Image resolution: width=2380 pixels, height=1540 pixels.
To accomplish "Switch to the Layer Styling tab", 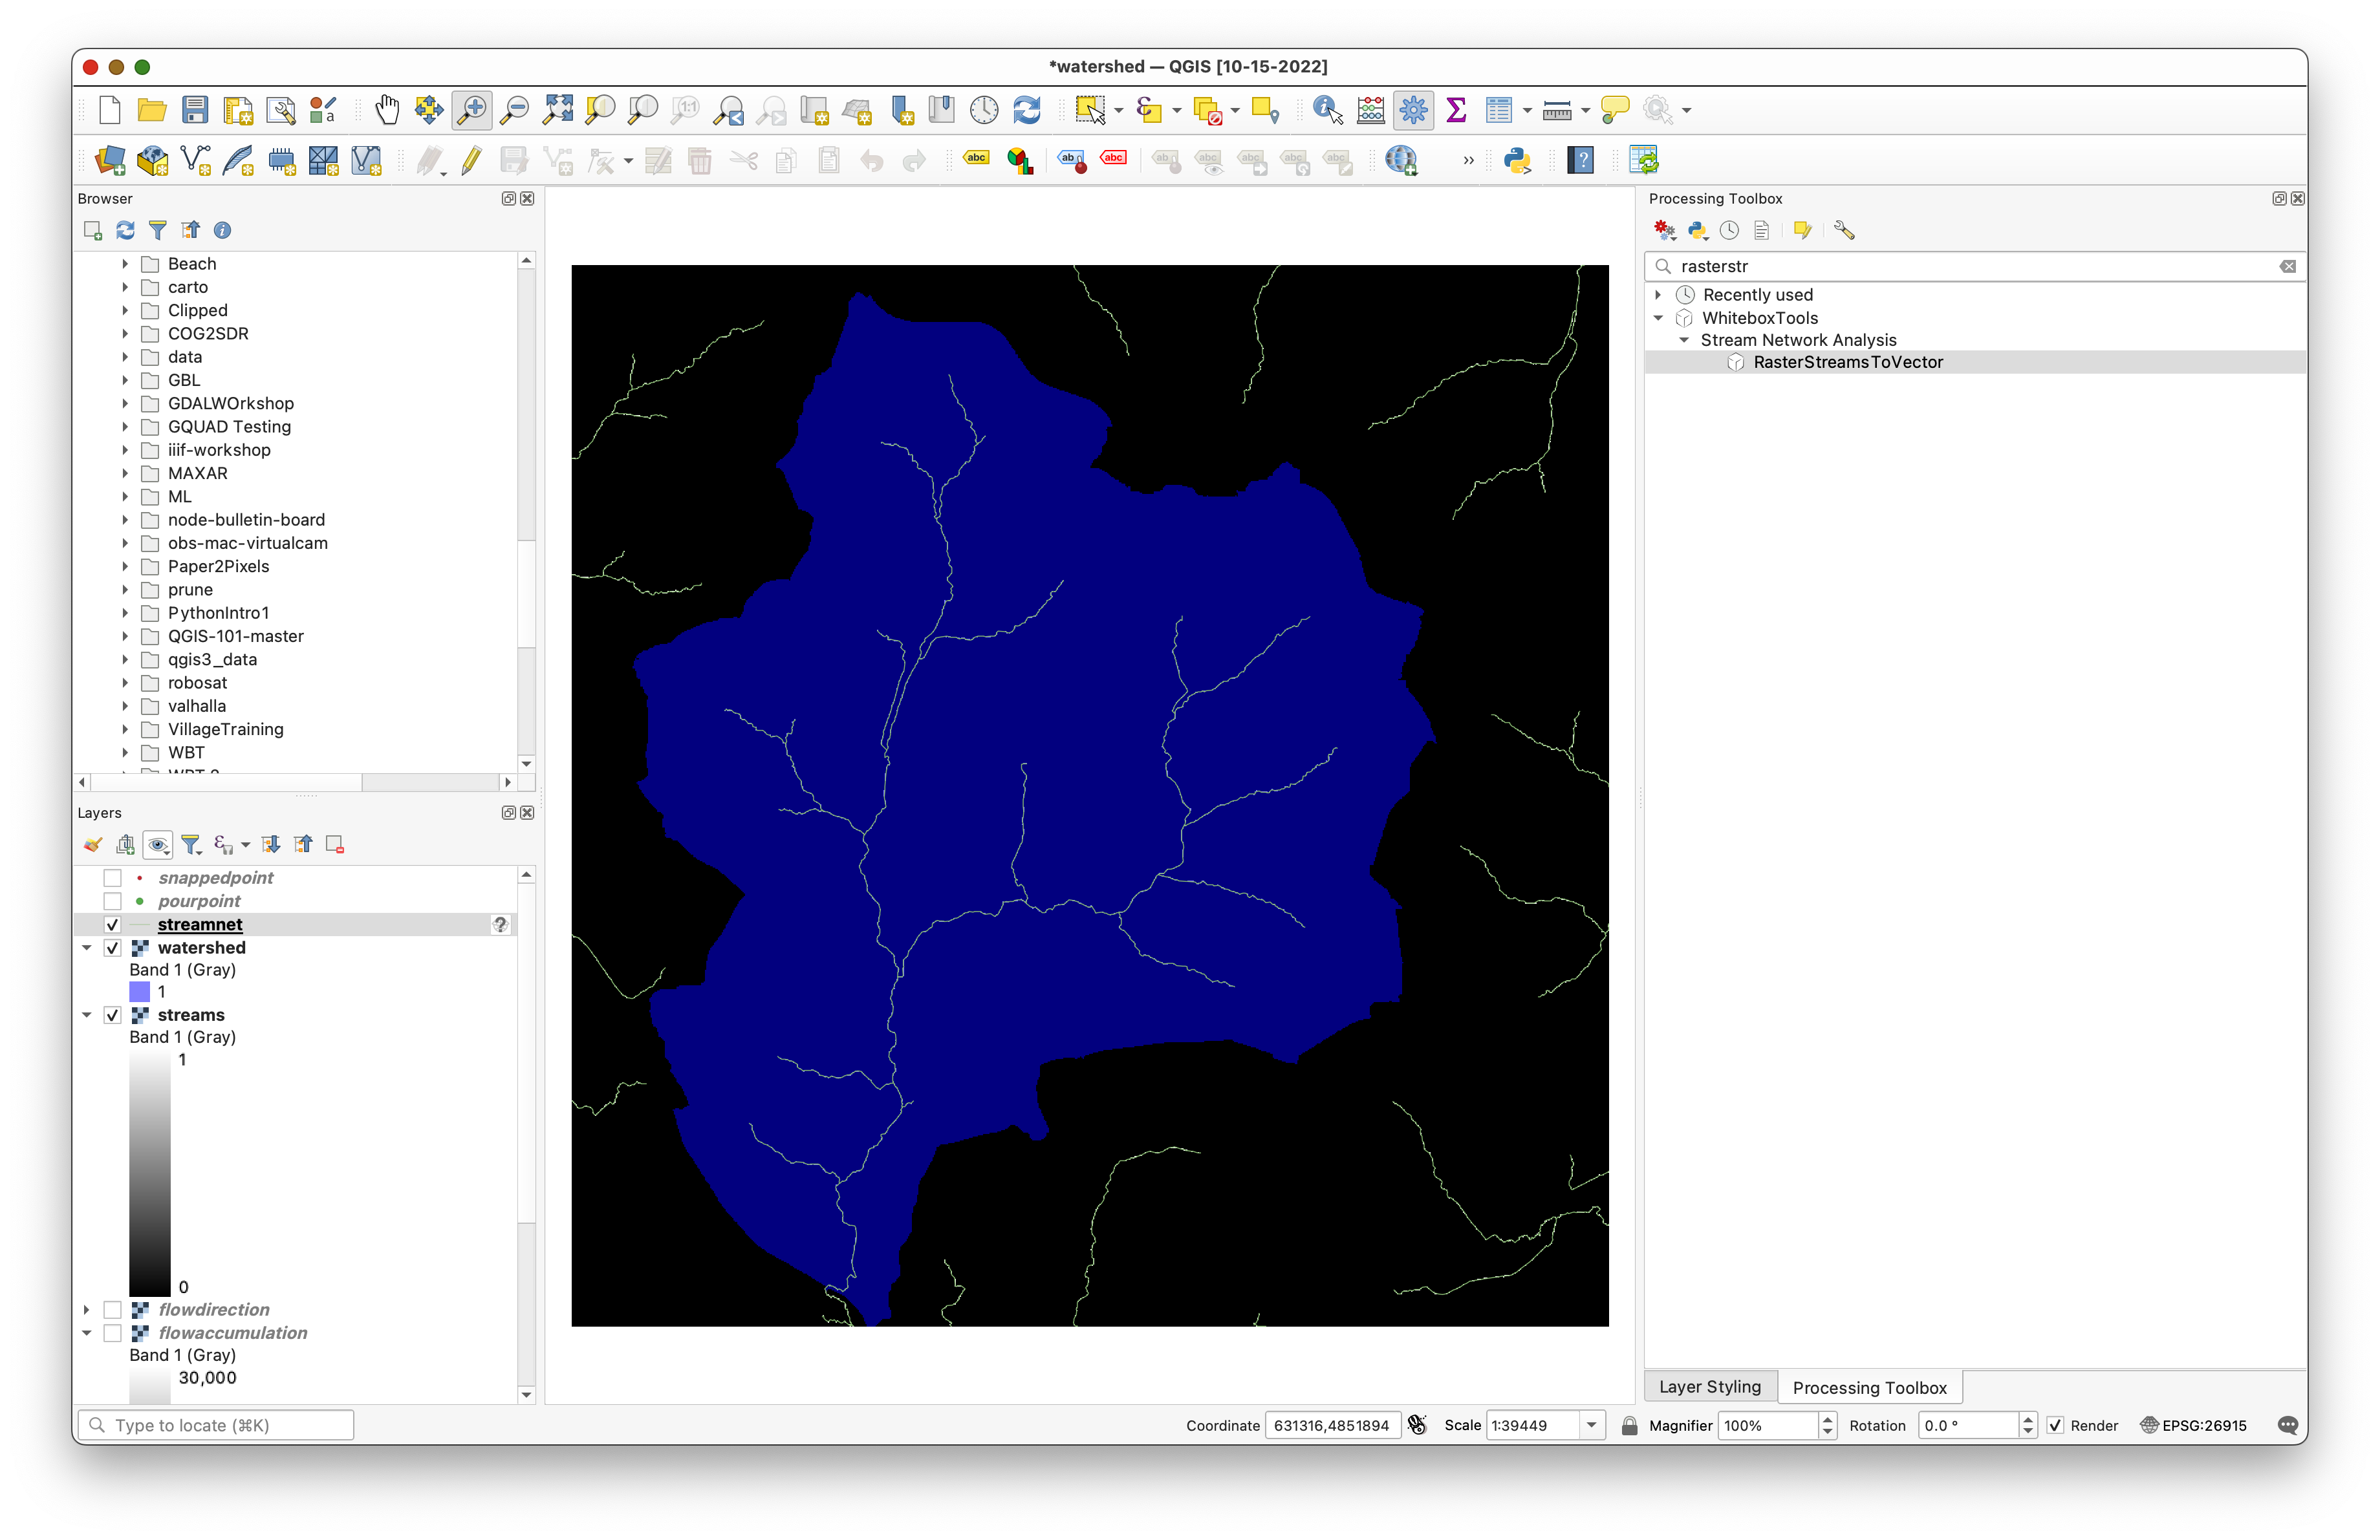I will [1709, 1387].
